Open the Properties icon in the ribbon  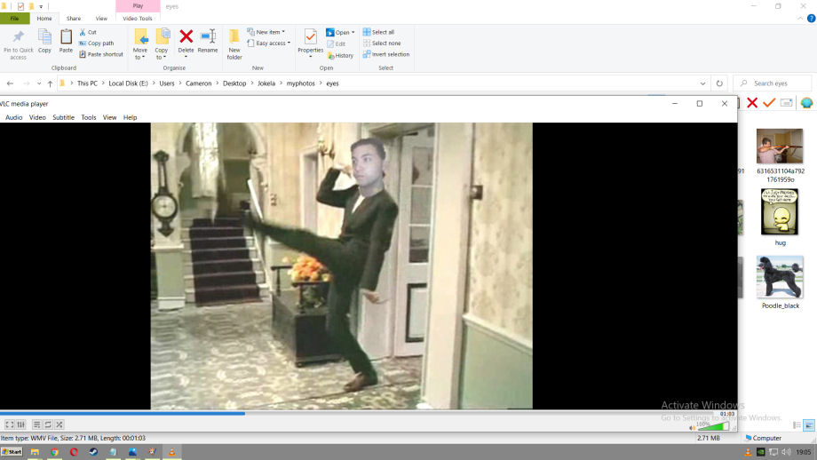tap(311, 37)
